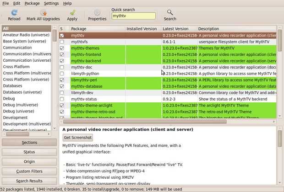This screenshot has width=284, height=192.
Task: Click the package list horizontal scrollbar
Action: coord(145,122)
